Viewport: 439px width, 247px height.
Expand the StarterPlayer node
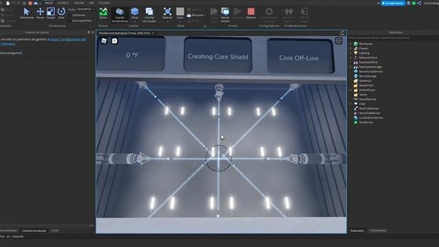point(351,90)
